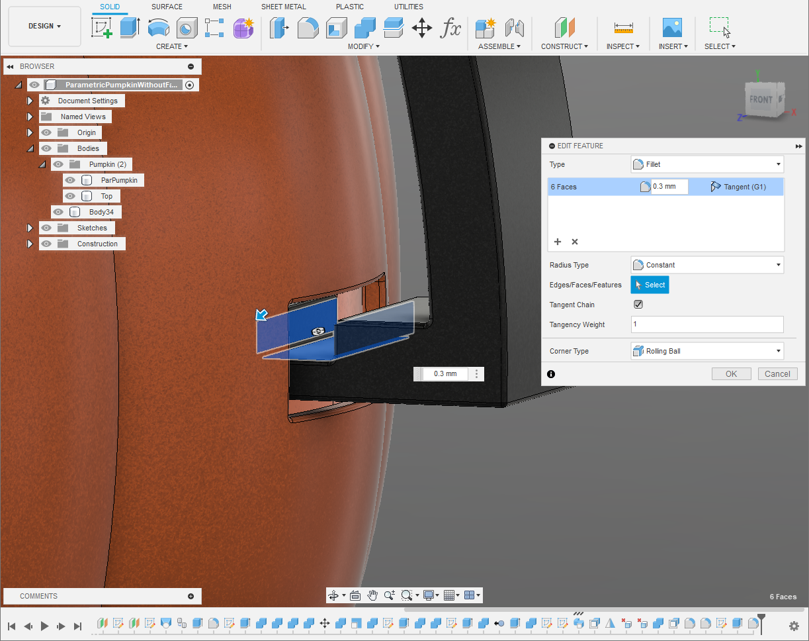Viewport: 809px width, 641px height.
Task: Switch to the SURFACE tab
Action: pos(167,7)
